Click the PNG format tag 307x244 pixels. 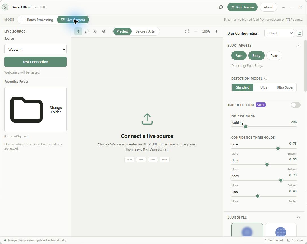click(164, 159)
